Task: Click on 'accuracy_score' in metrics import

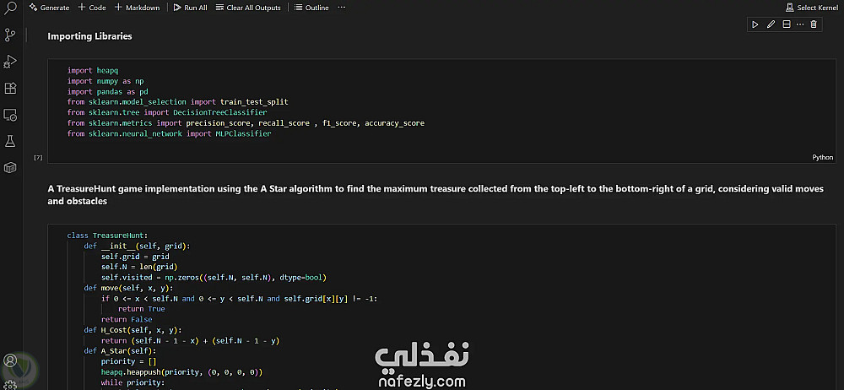Action: 394,123
